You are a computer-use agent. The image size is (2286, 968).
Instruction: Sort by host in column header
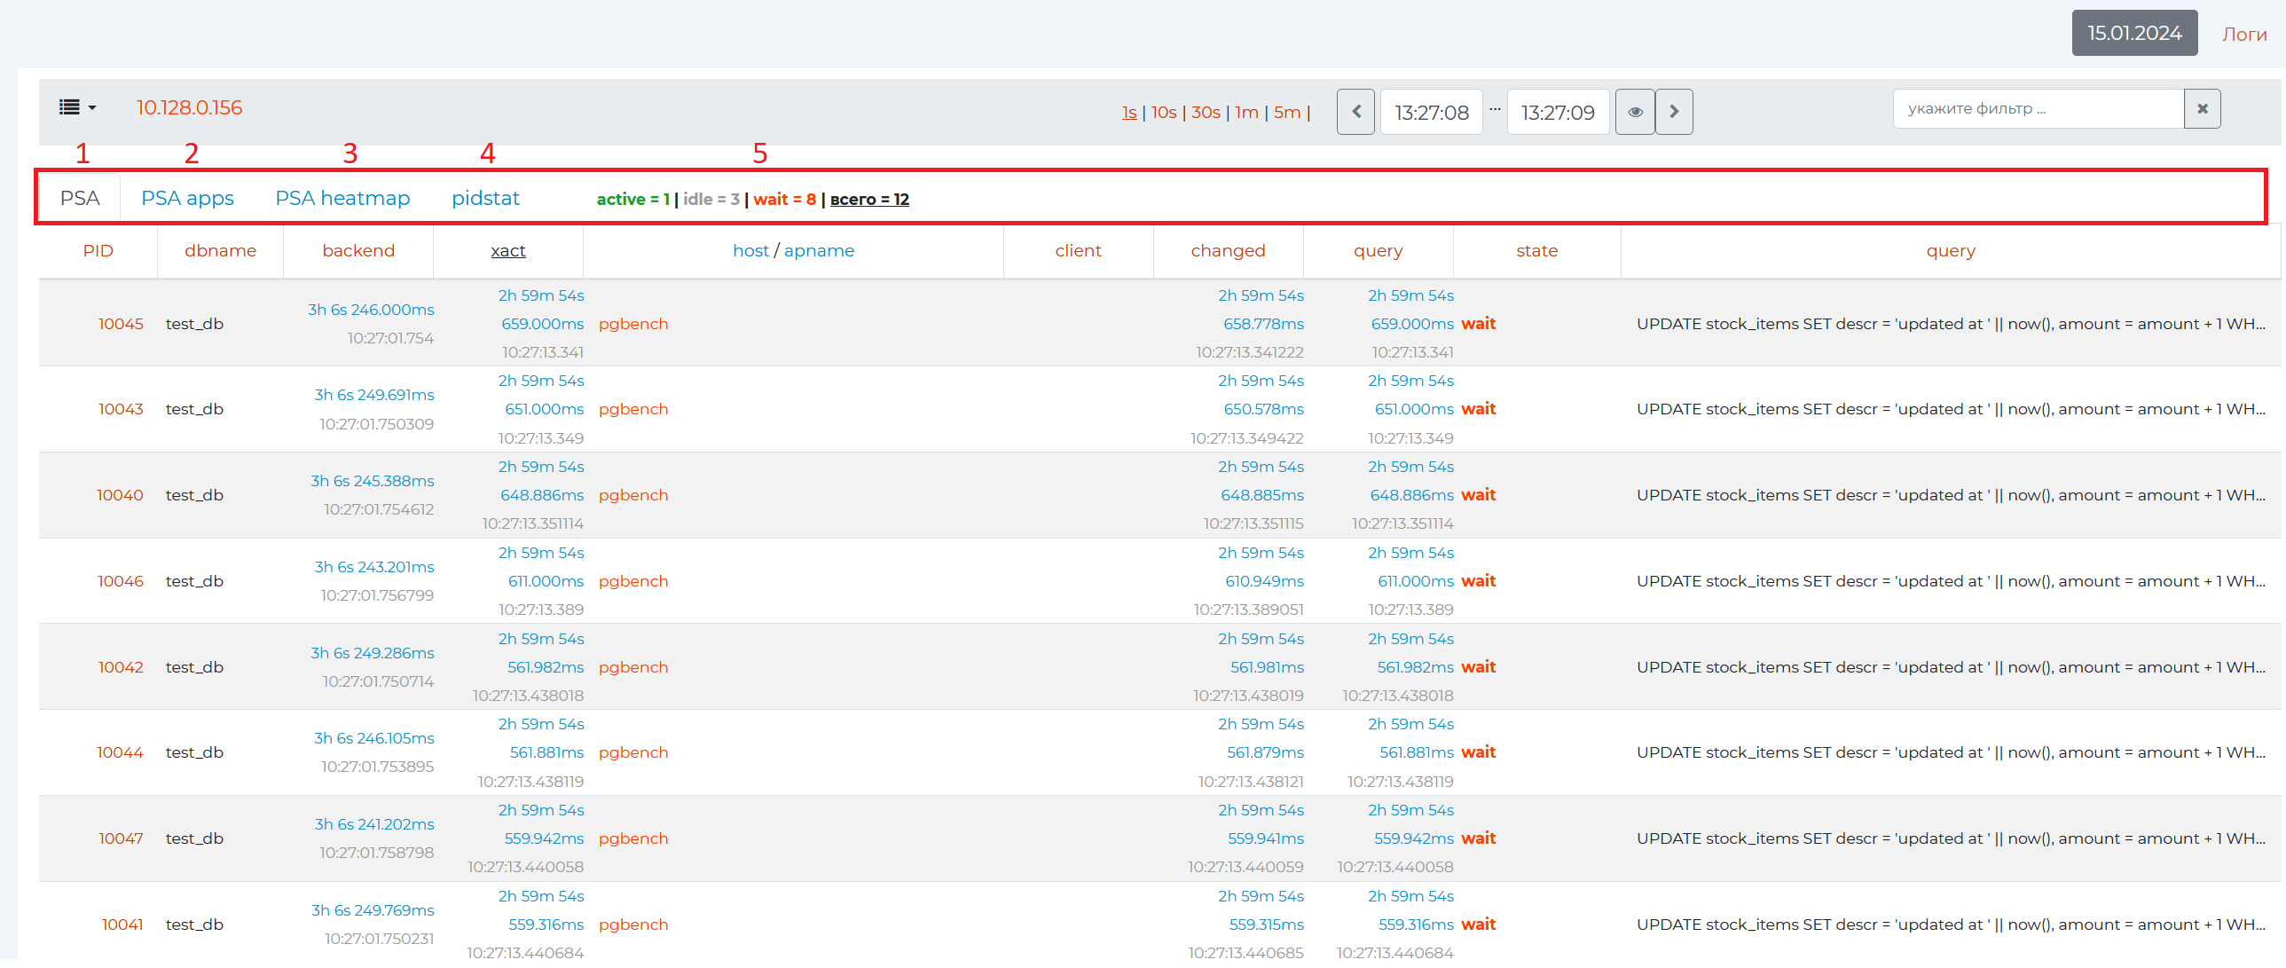pos(750,250)
